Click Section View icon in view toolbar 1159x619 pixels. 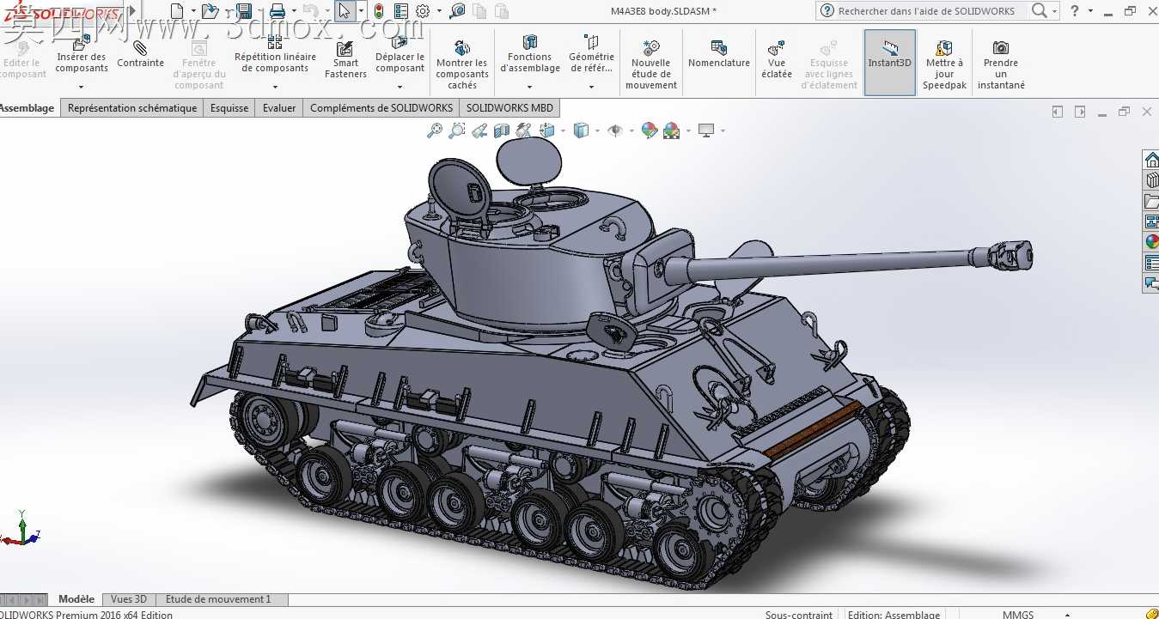[502, 130]
